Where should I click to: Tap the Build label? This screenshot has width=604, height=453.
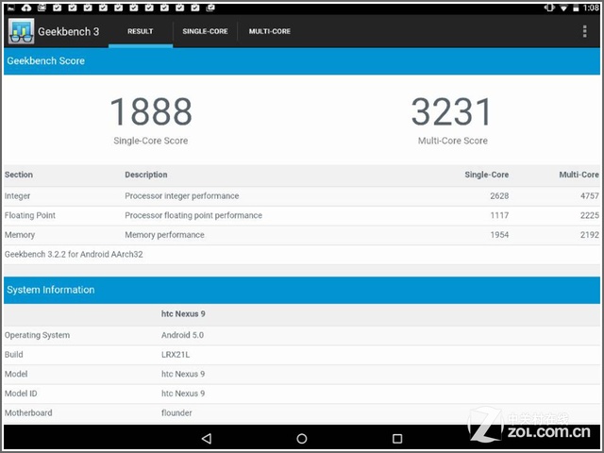14,355
